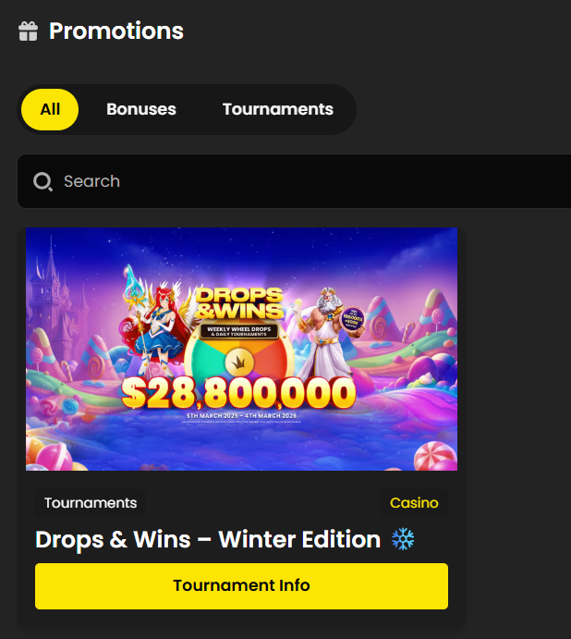Switch to the Bonuses tab
This screenshot has height=639, width=571.
(141, 110)
